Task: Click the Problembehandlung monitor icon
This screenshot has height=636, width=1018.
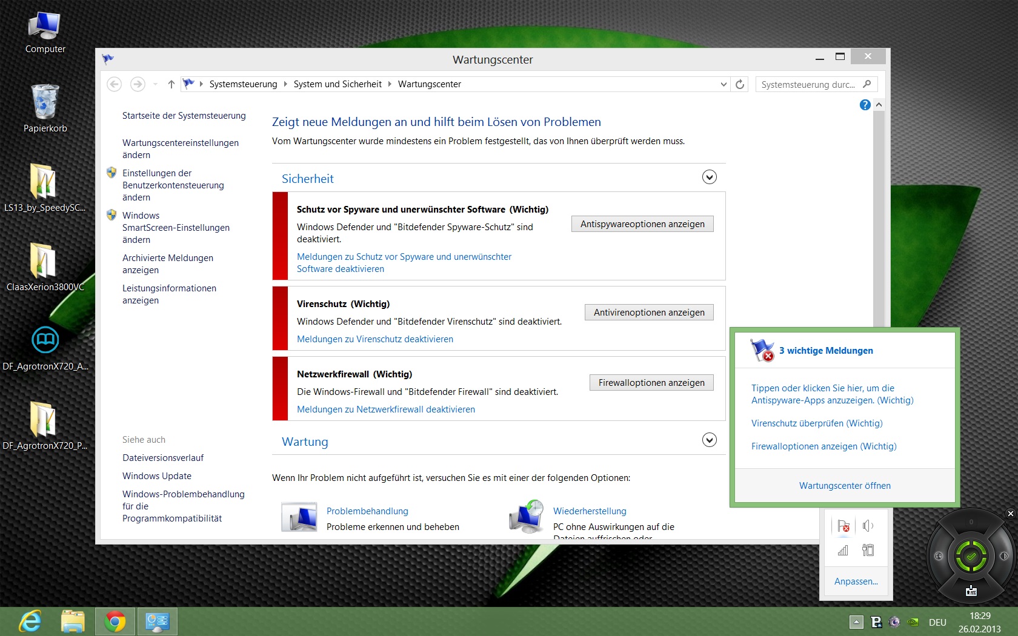Action: [299, 518]
